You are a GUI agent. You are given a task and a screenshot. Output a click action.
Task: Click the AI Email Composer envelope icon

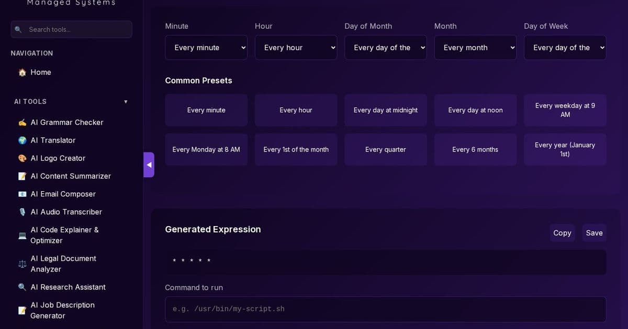pos(22,194)
